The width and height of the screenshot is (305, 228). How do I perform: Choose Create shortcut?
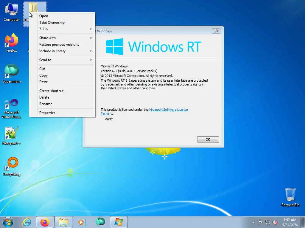click(x=62, y=91)
